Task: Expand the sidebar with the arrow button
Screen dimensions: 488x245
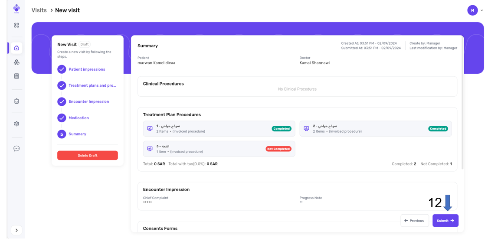Action: (x=16, y=230)
